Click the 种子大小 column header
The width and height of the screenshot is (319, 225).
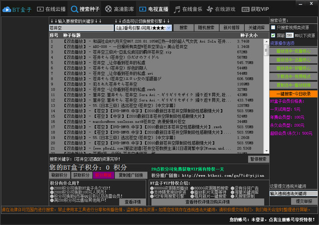click(249, 35)
